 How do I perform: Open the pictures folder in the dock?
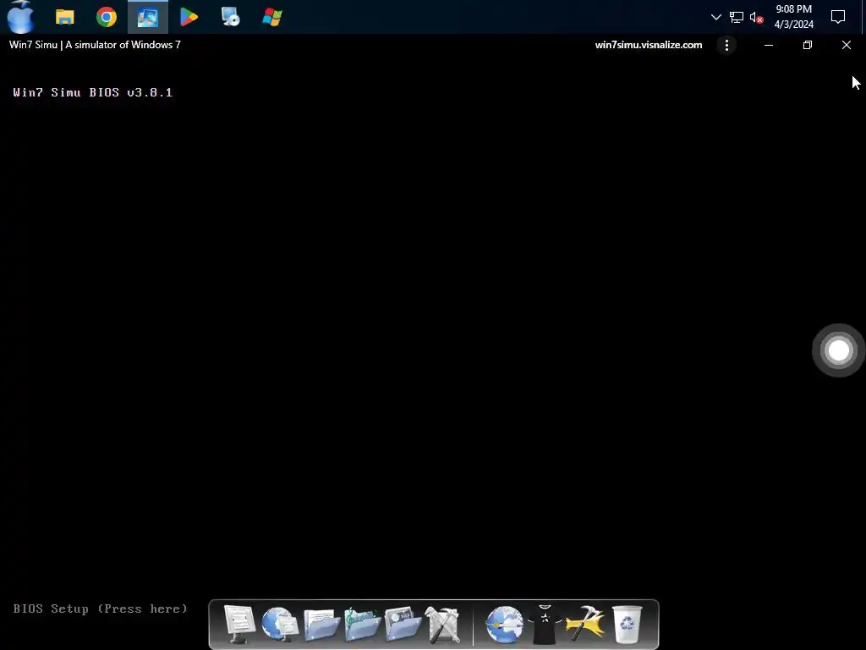(x=403, y=625)
